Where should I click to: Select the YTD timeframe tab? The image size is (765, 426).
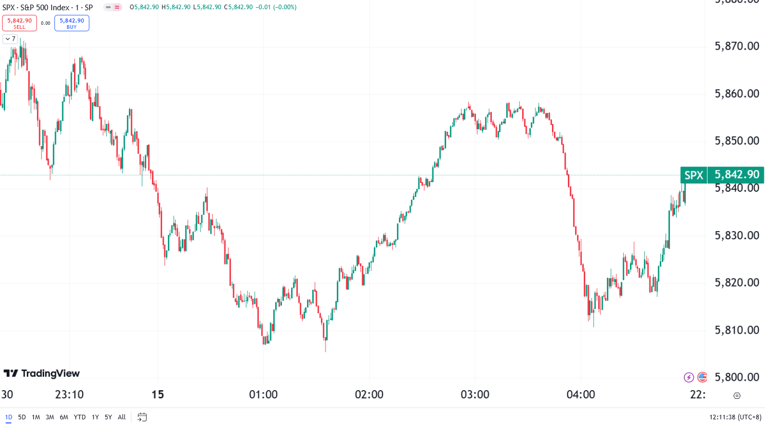coord(80,417)
